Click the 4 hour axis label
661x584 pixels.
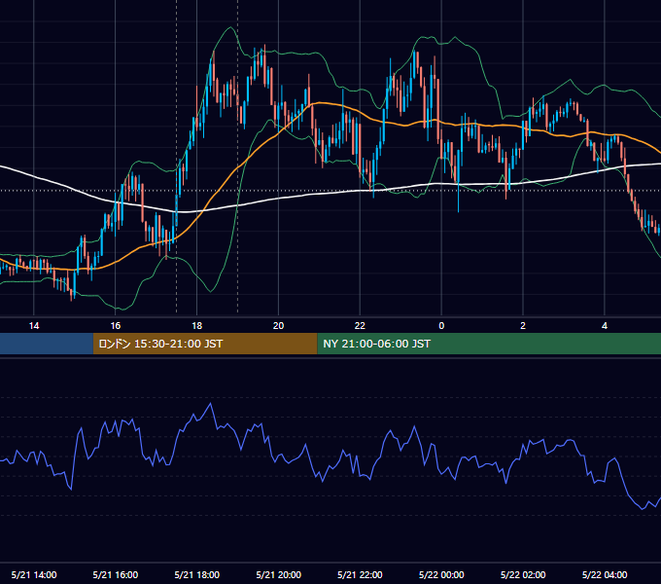[605, 326]
